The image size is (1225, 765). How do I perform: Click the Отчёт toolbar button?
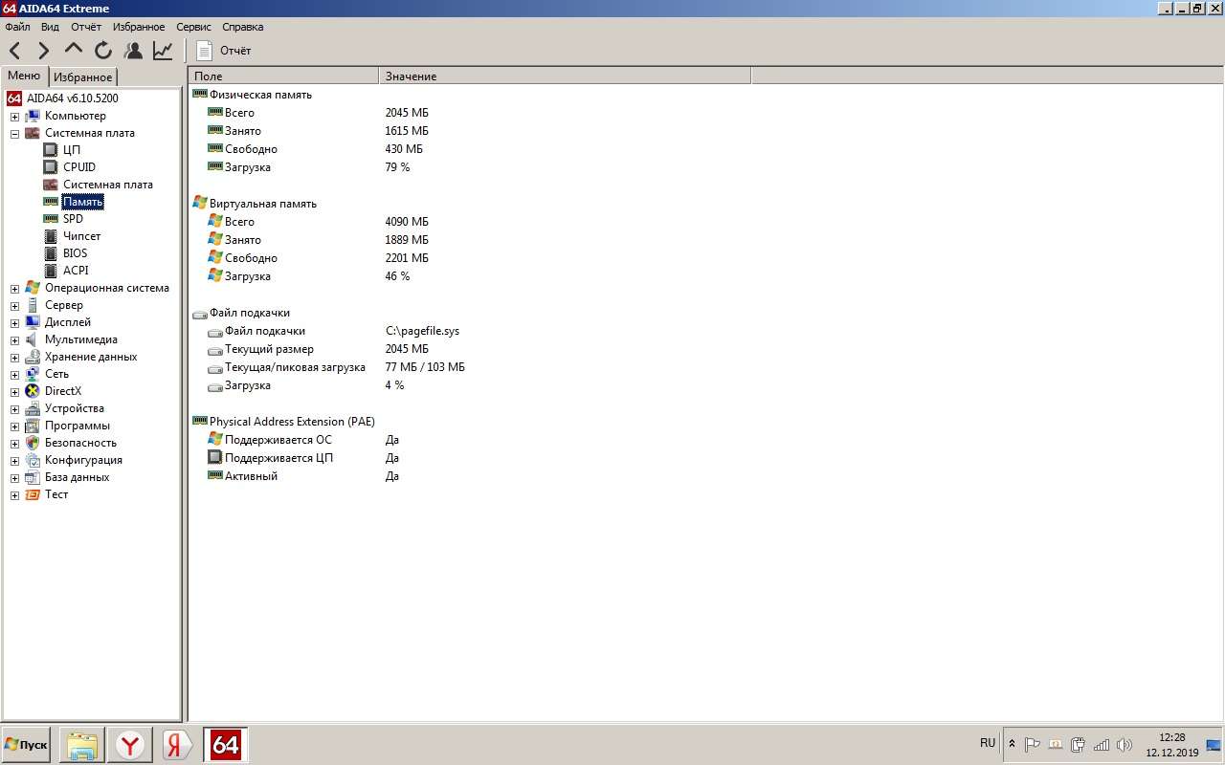tap(224, 51)
